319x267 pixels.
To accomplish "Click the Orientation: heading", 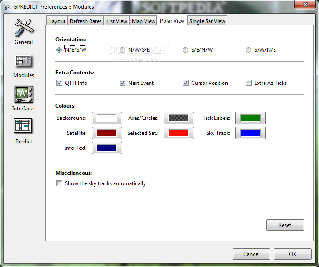I will (x=70, y=39).
